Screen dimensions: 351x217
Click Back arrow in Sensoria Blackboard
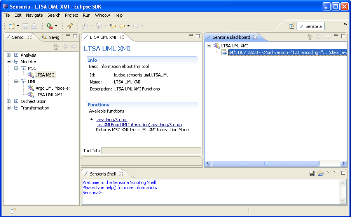point(318,37)
